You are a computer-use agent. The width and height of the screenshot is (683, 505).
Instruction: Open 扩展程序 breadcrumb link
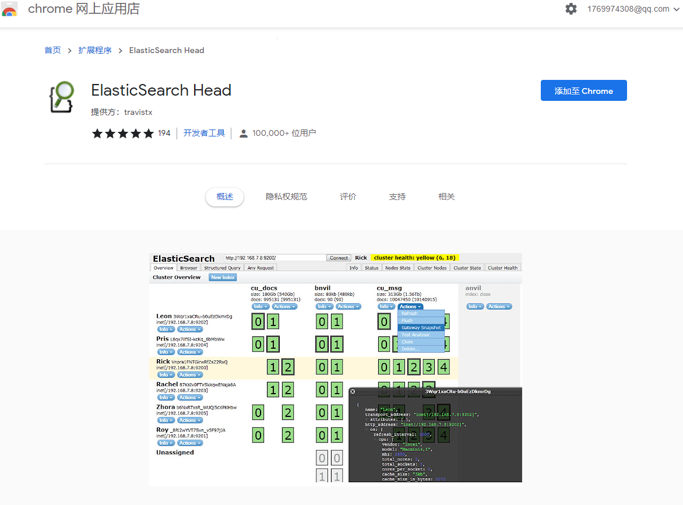coord(95,51)
